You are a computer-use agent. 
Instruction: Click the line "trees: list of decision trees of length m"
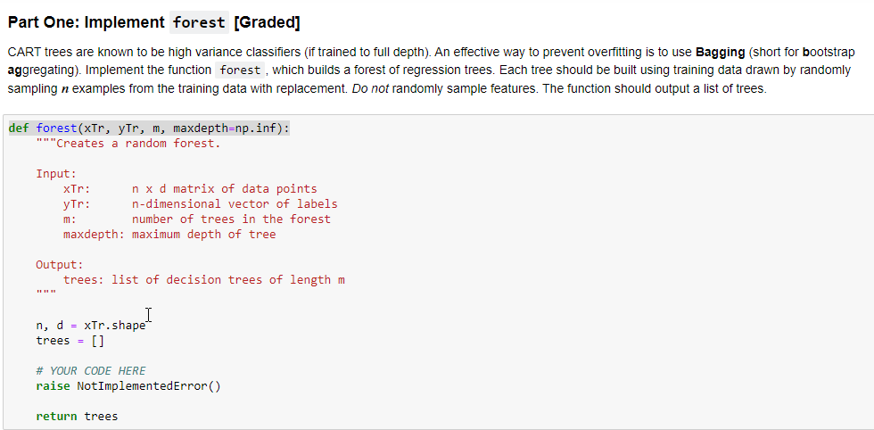click(x=204, y=280)
